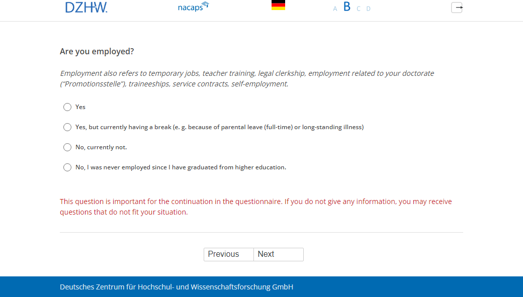The width and height of the screenshot is (523, 297).
Task: Switch language via the German flag icon
Action: (278, 6)
